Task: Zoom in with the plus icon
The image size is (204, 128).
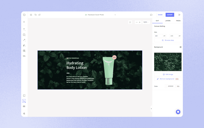Action: (140, 22)
